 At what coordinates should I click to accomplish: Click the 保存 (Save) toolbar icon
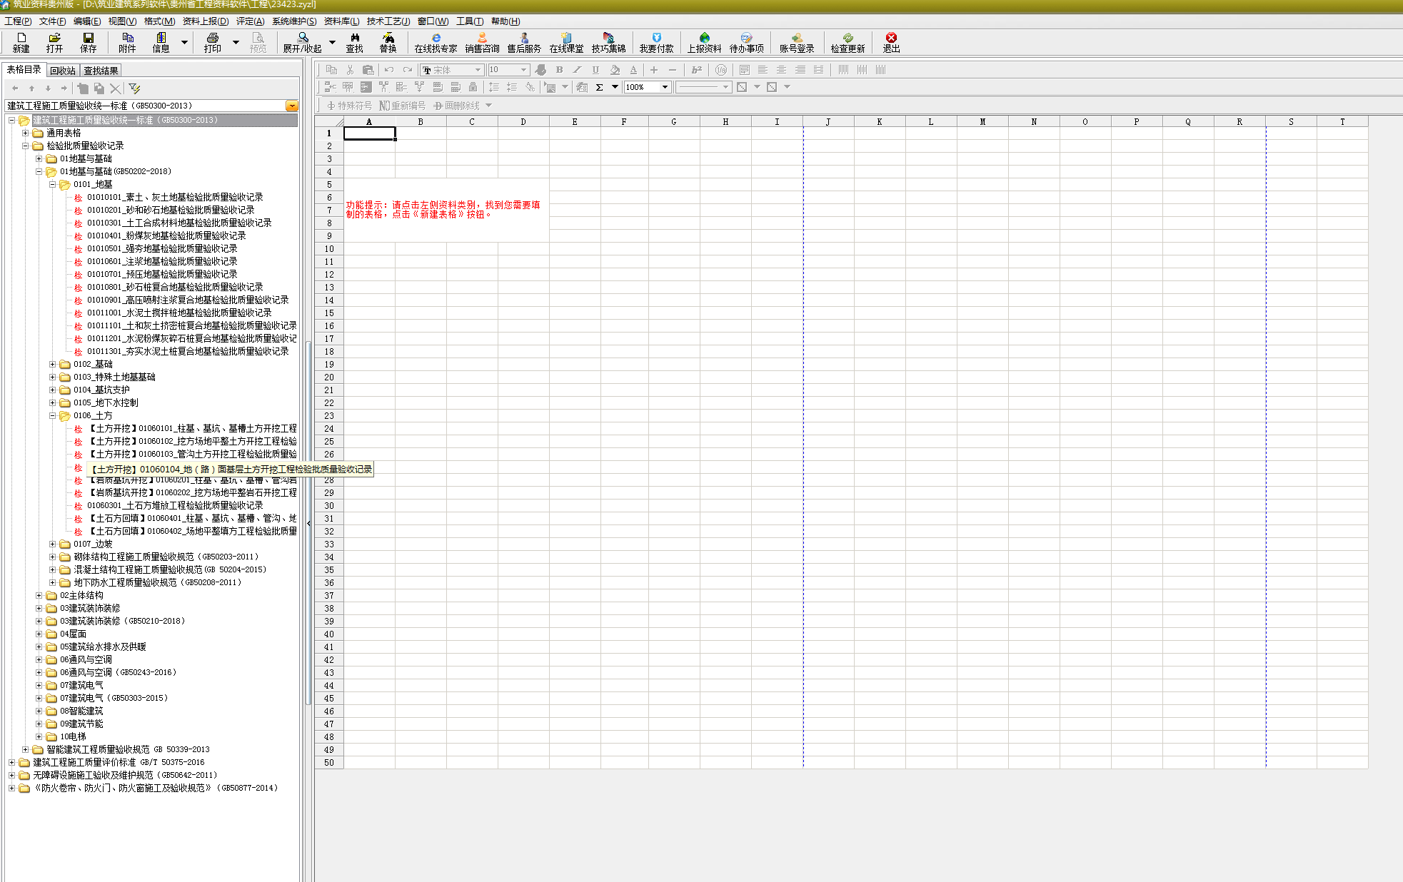coord(88,43)
